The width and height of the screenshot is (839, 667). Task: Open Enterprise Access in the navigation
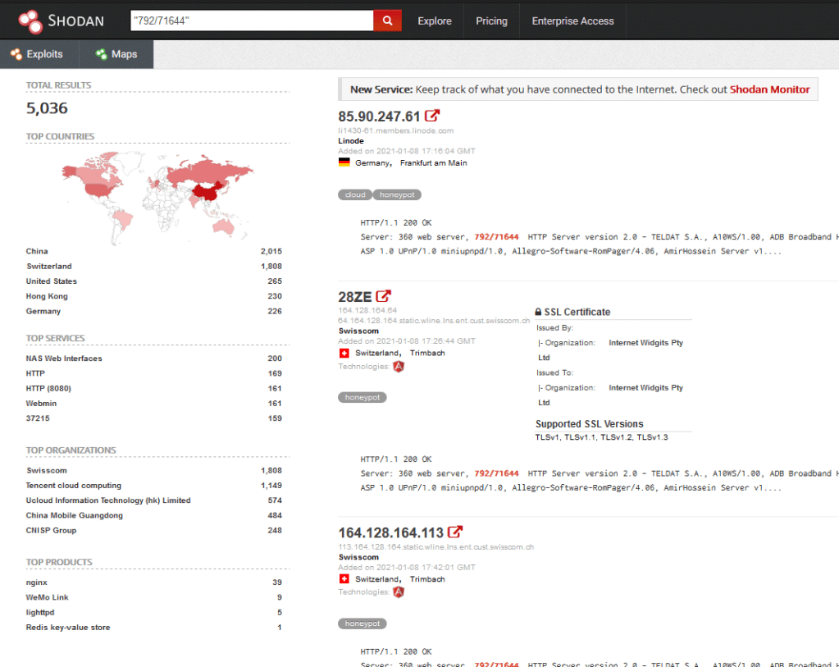pyautogui.click(x=572, y=21)
